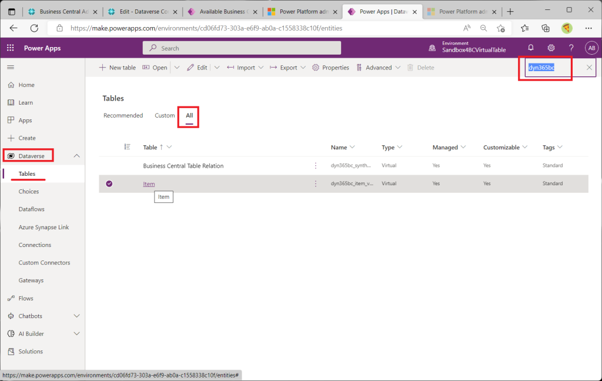This screenshot has height=381, width=602.
Task: Open Choices under Dataverse
Action: point(29,191)
